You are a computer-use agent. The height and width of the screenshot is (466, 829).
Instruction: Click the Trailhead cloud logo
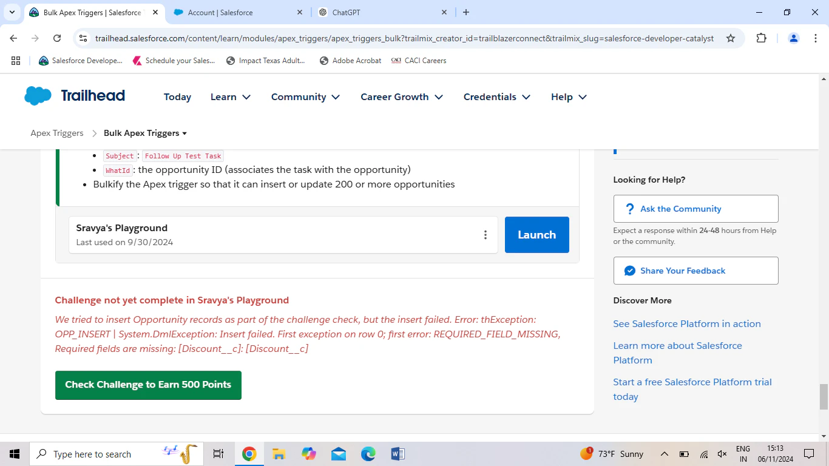click(x=38, y=96)
